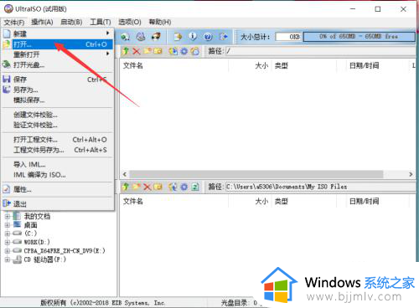Expand the 我的文档 tree node
Image resolution: width=419 pixels, height=308 pixels.
click(8, 216)
